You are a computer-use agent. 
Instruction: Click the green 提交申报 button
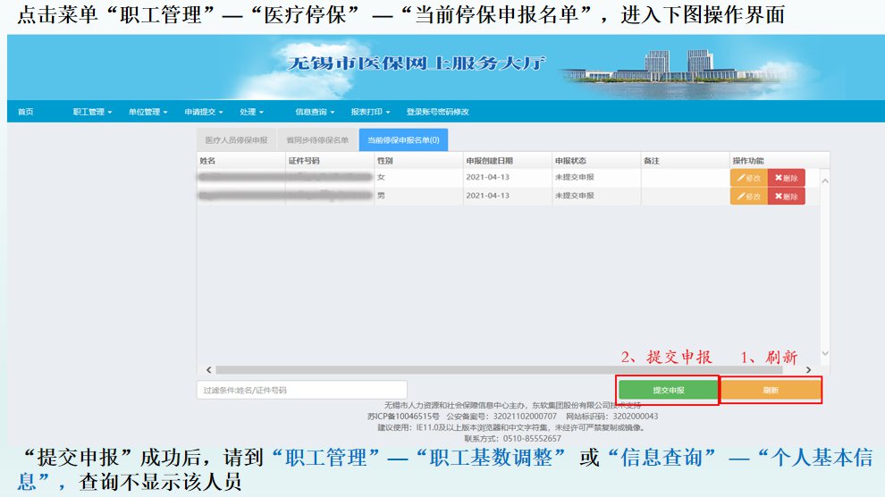(669, 390)
